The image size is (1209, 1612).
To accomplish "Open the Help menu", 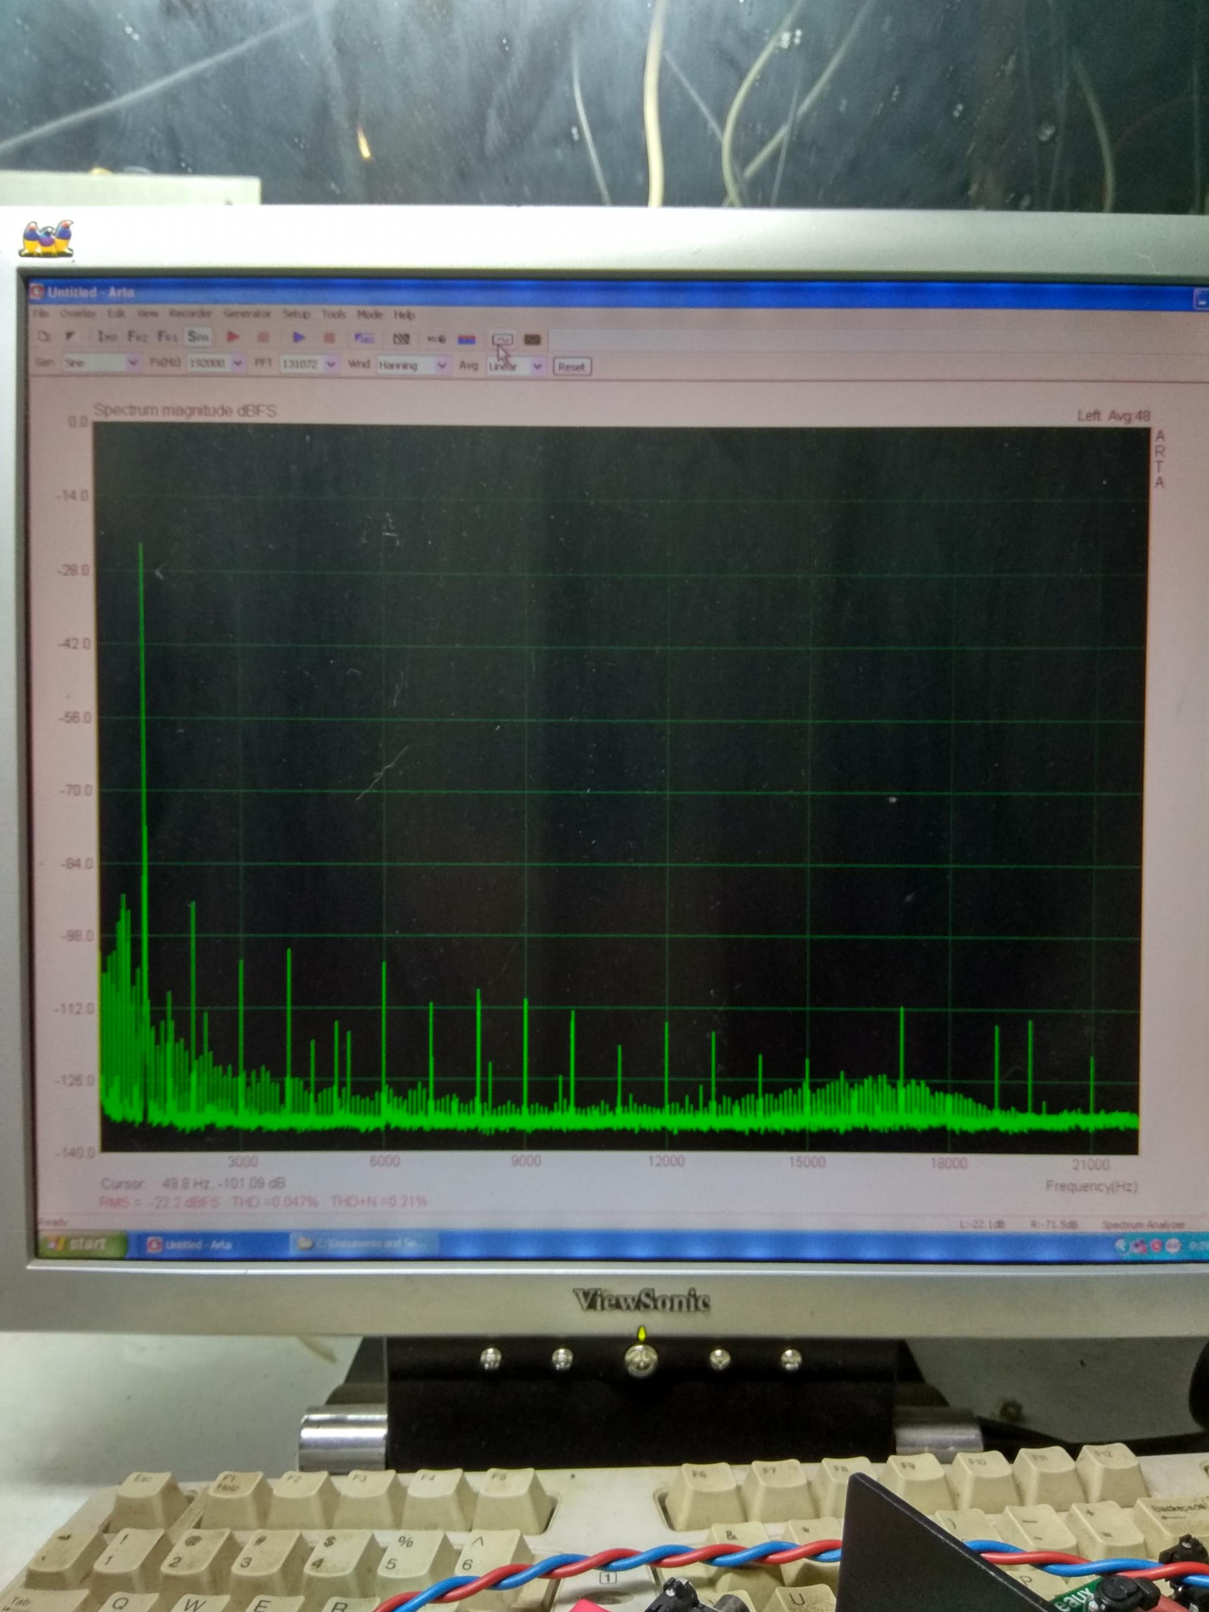I will point(405,315).
